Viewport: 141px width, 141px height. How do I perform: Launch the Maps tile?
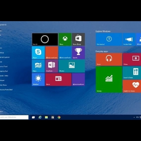tap(38, 66)
